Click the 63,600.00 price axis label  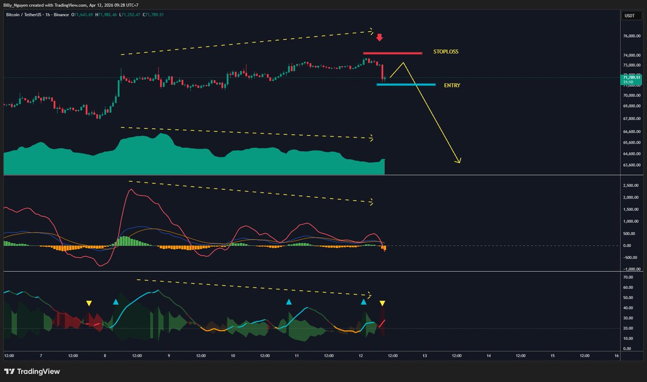[631, 165]
